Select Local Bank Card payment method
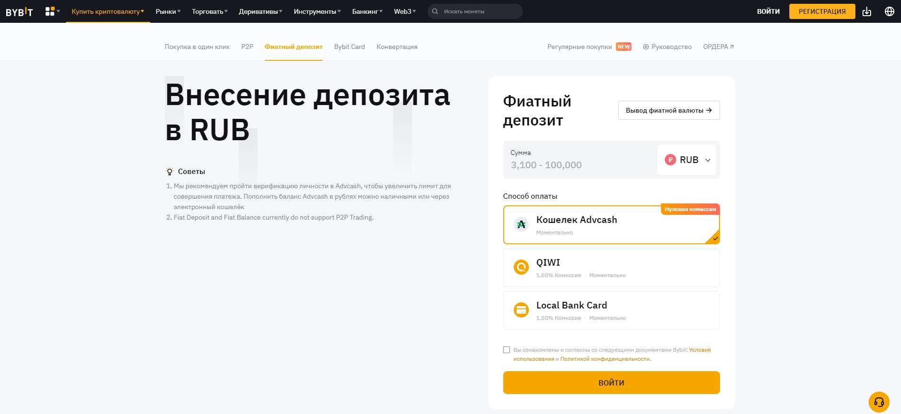This screenshot has width=901, height=414. pos(611,310)
